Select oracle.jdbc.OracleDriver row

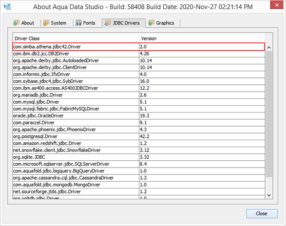tap(139, 116)
